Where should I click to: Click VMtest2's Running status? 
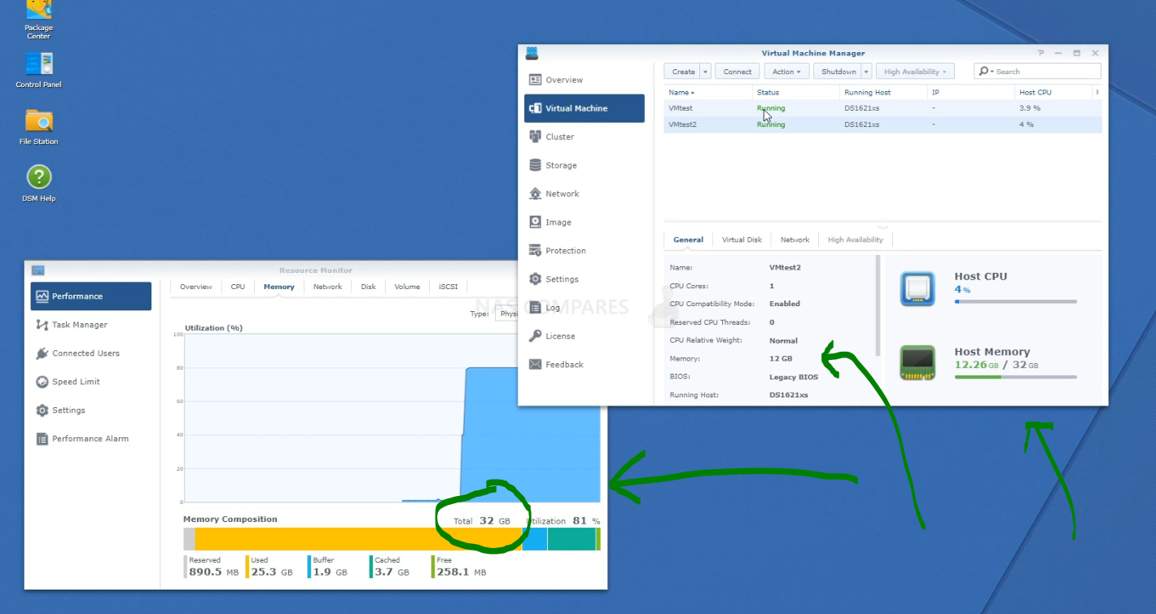[771, 125]
